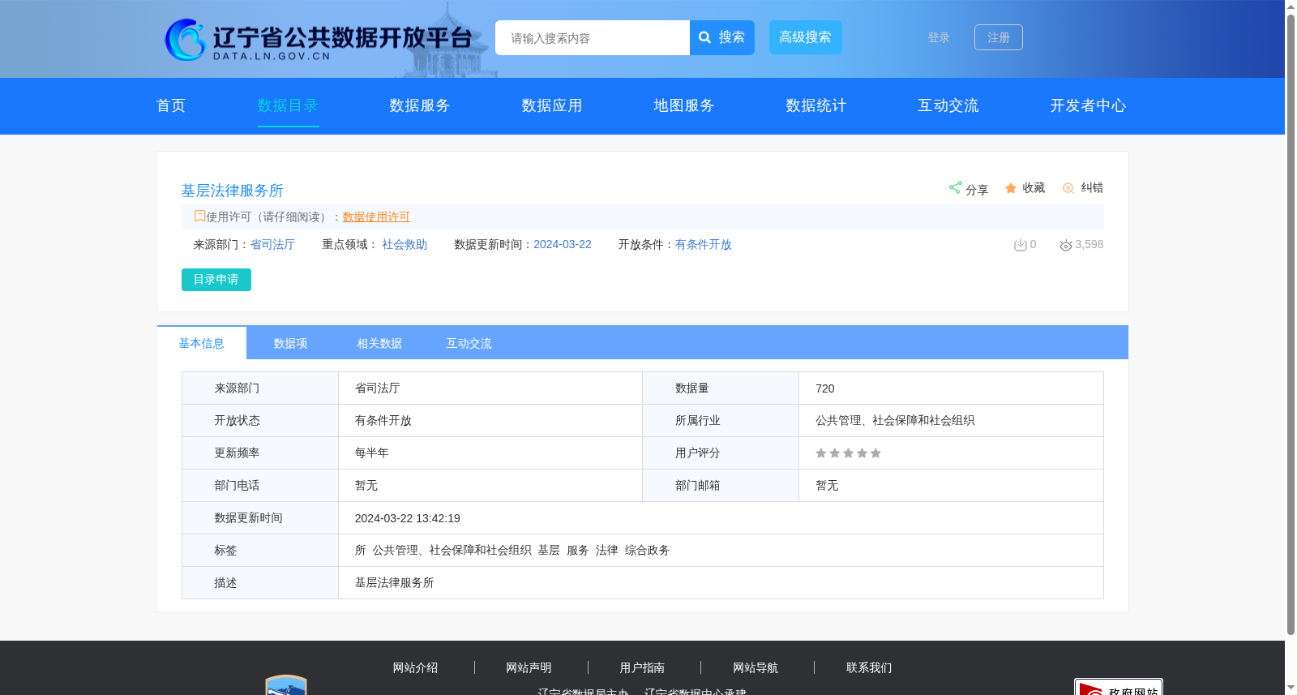Click the scrollbar up arrow

pyautogui.click(x=1291, y=6)
